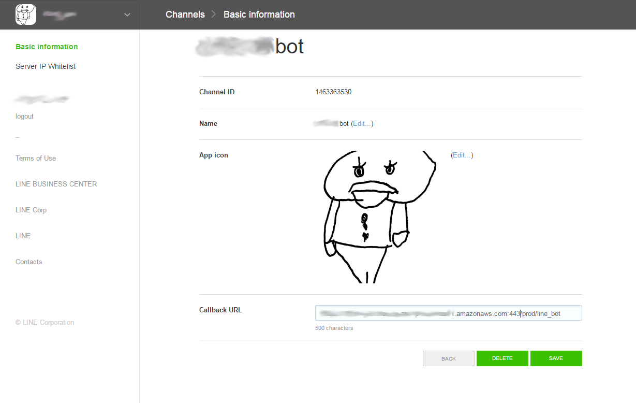Open the Contacts page
Screen dimensions: 636x403
coord(28,262)
